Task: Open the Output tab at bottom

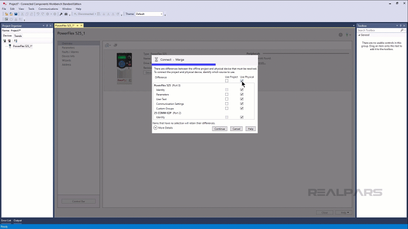Action: click(18, 221)
